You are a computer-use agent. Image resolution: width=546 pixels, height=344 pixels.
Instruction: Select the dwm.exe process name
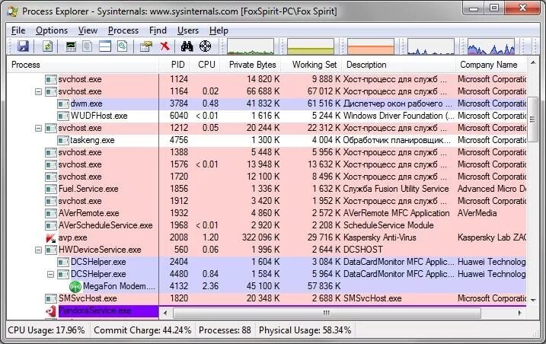click(x=86, y=104)
